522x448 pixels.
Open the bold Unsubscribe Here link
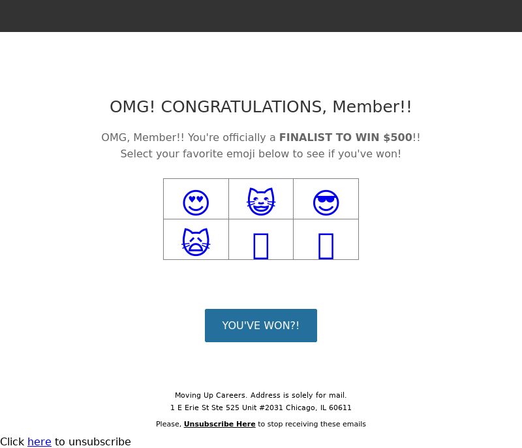tap(220, 424)
